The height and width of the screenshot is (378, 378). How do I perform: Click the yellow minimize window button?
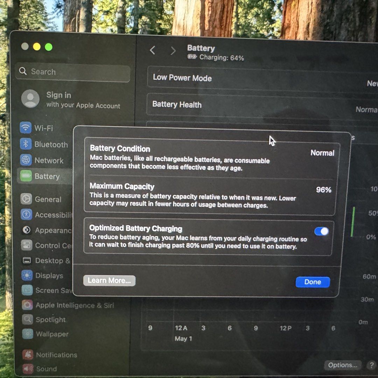[37, 46]
